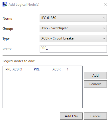Click the XCBR class cell in the list row

(56, 69)
